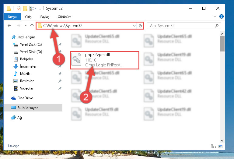The image size is (234, 159).
Task: Refresh the System32 folder view
Action: click(x=140, y=26)
